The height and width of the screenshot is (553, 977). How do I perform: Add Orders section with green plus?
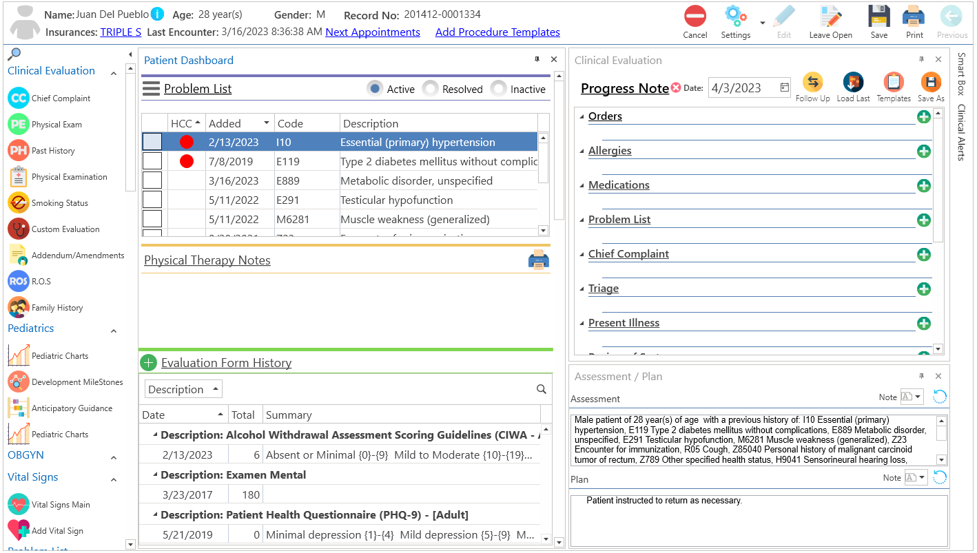[924, 116]
